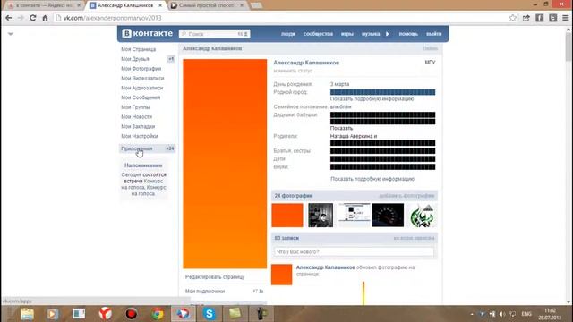Switch to the first Яндекс browser tab

coord(44,5)
